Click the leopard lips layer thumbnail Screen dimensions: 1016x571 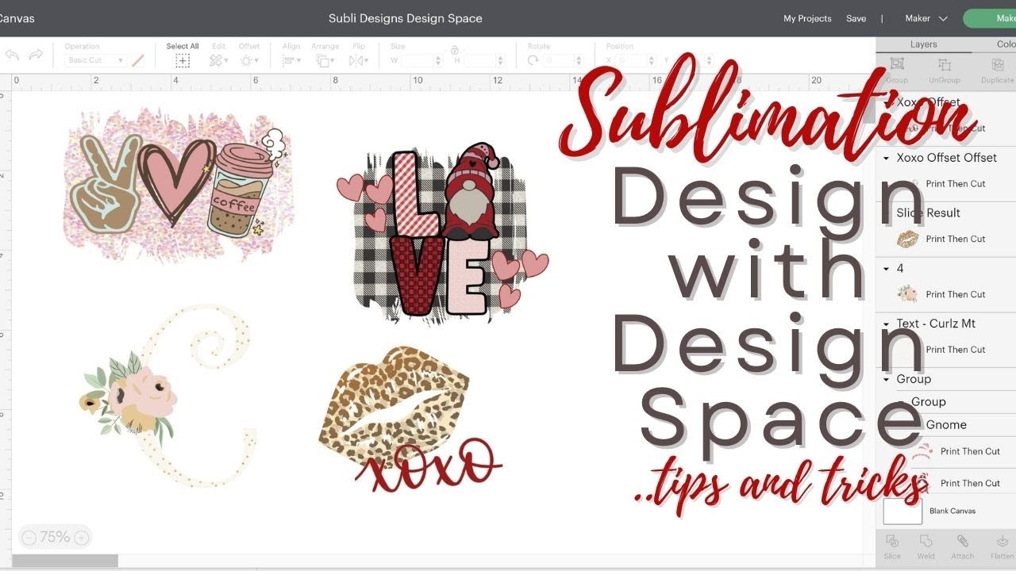[x=907, y=239]
